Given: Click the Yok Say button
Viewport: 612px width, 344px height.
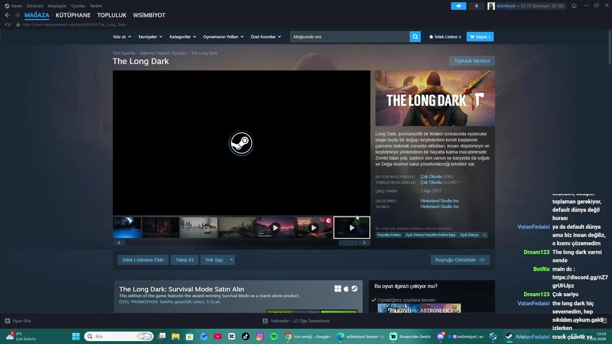Looking at the screenshot, I should [214, 260].
